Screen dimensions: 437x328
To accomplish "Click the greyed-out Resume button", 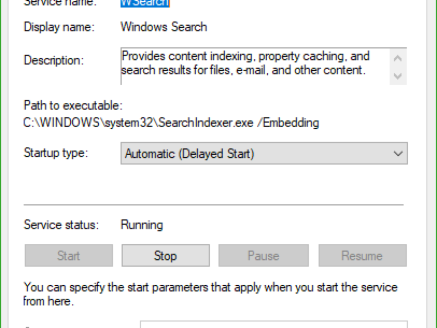I will (x=362, y=255).
